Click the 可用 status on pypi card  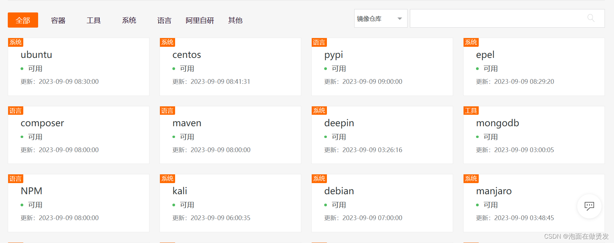339,69
